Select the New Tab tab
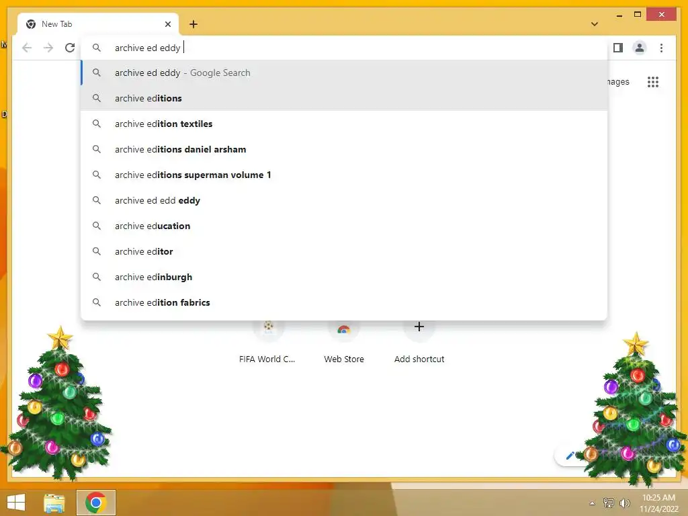The width and height of the screenshot is (688, 516). point(98,24)
